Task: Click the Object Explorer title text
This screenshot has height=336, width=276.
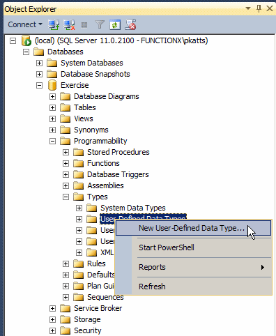Action: pos(31,9)
